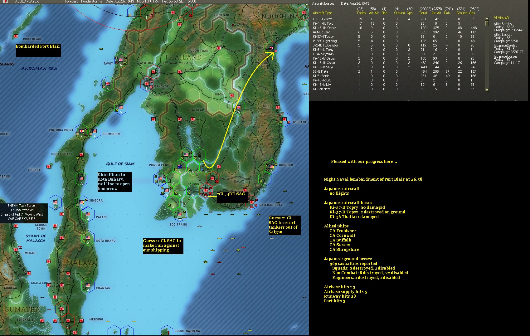Select the Japanese flag at George Town
Image resolution: width=530 pixels, height=336 pixels.
pos(55,226)
